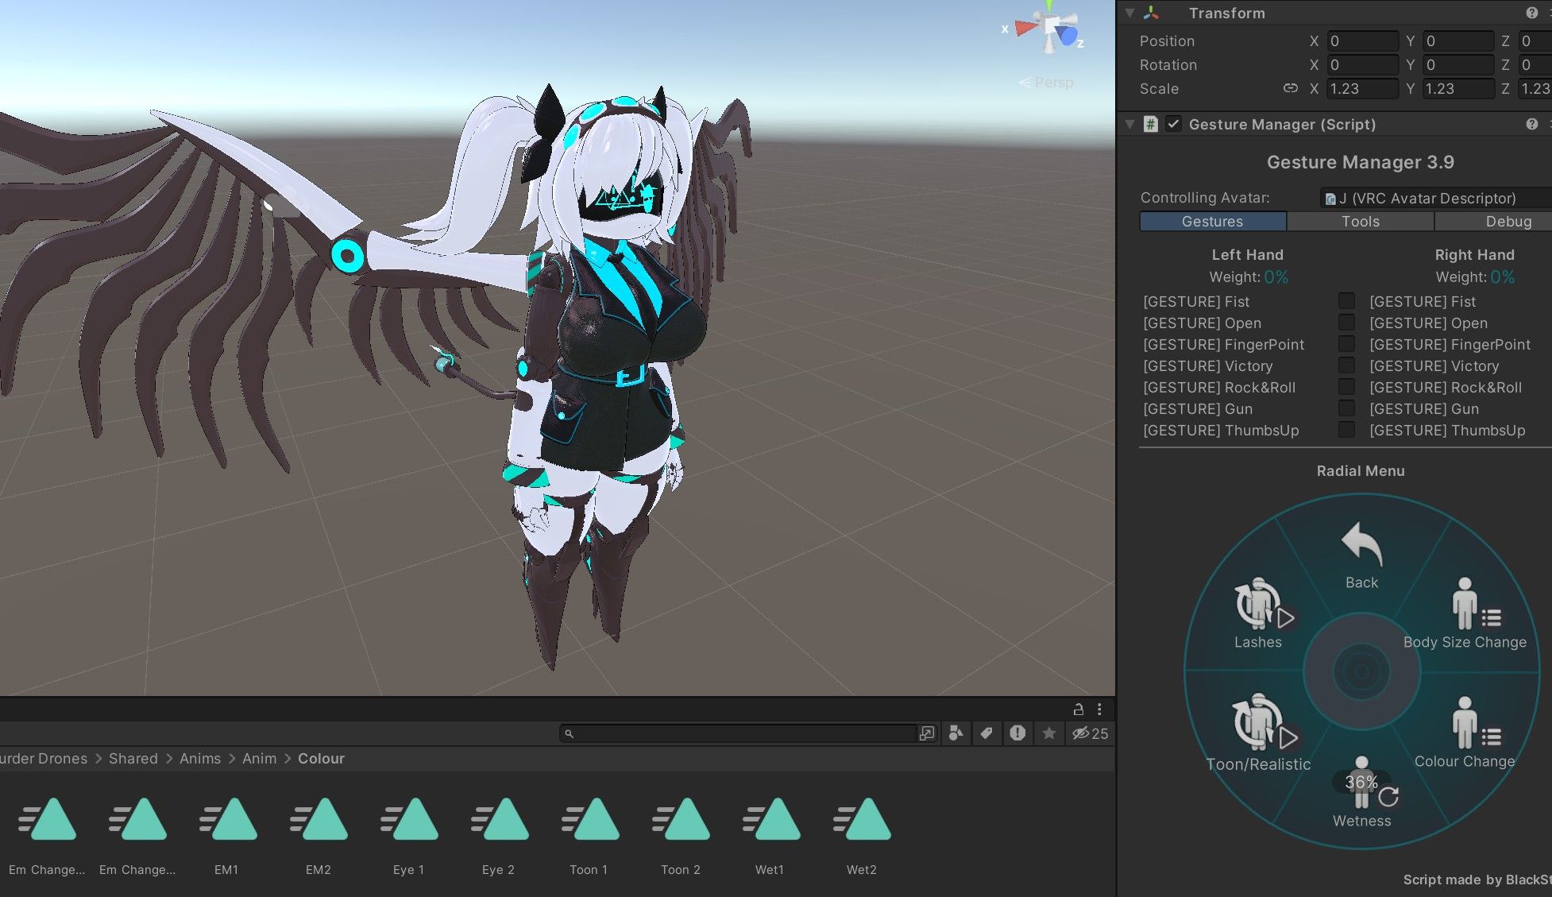
Task: Select the Wet1 animation clip
Action: coord(770,836)
